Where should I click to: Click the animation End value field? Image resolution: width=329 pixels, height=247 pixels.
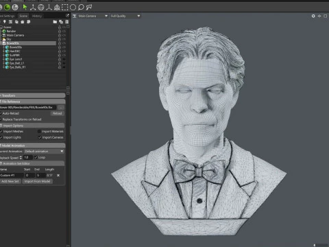(40, 176)
